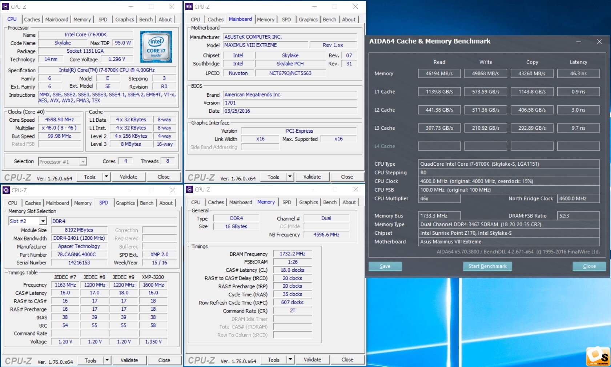Open Tools dropdown arrow in CPU window
This screenshot has width=611, height=367.
(x=106, y=177)
